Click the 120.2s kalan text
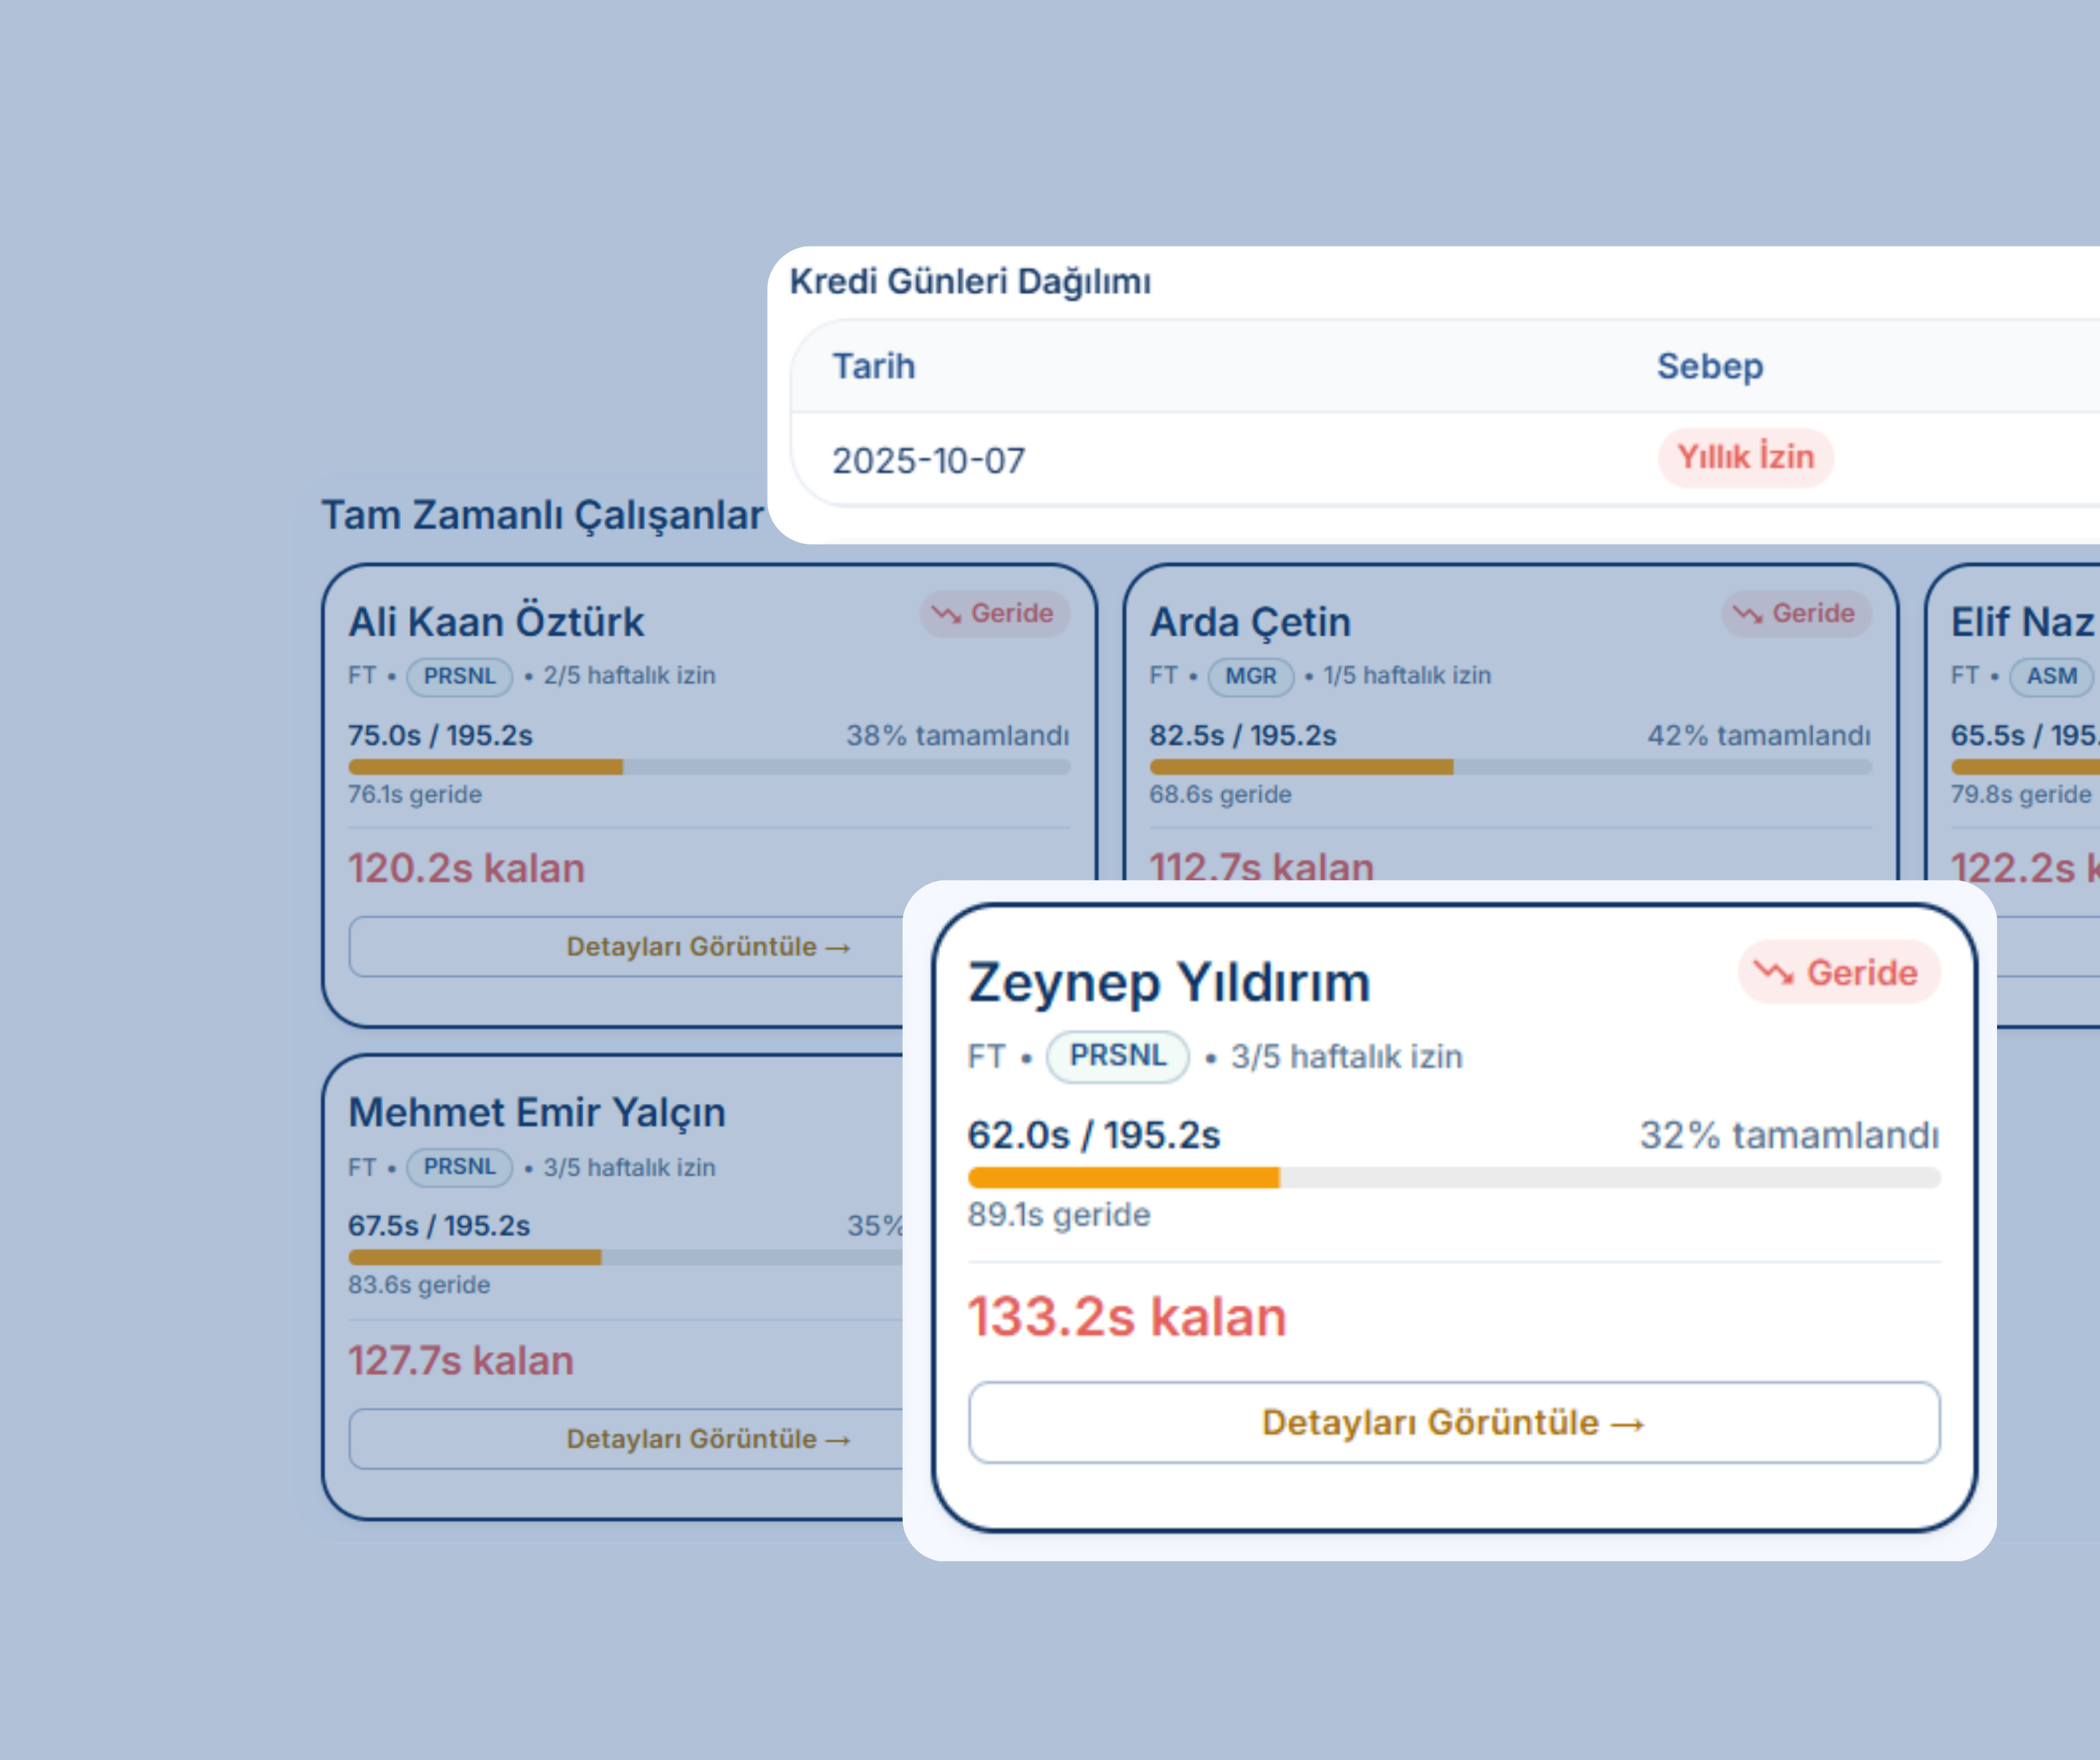This screenshot has height=1760, width=2100. point(466,868)
